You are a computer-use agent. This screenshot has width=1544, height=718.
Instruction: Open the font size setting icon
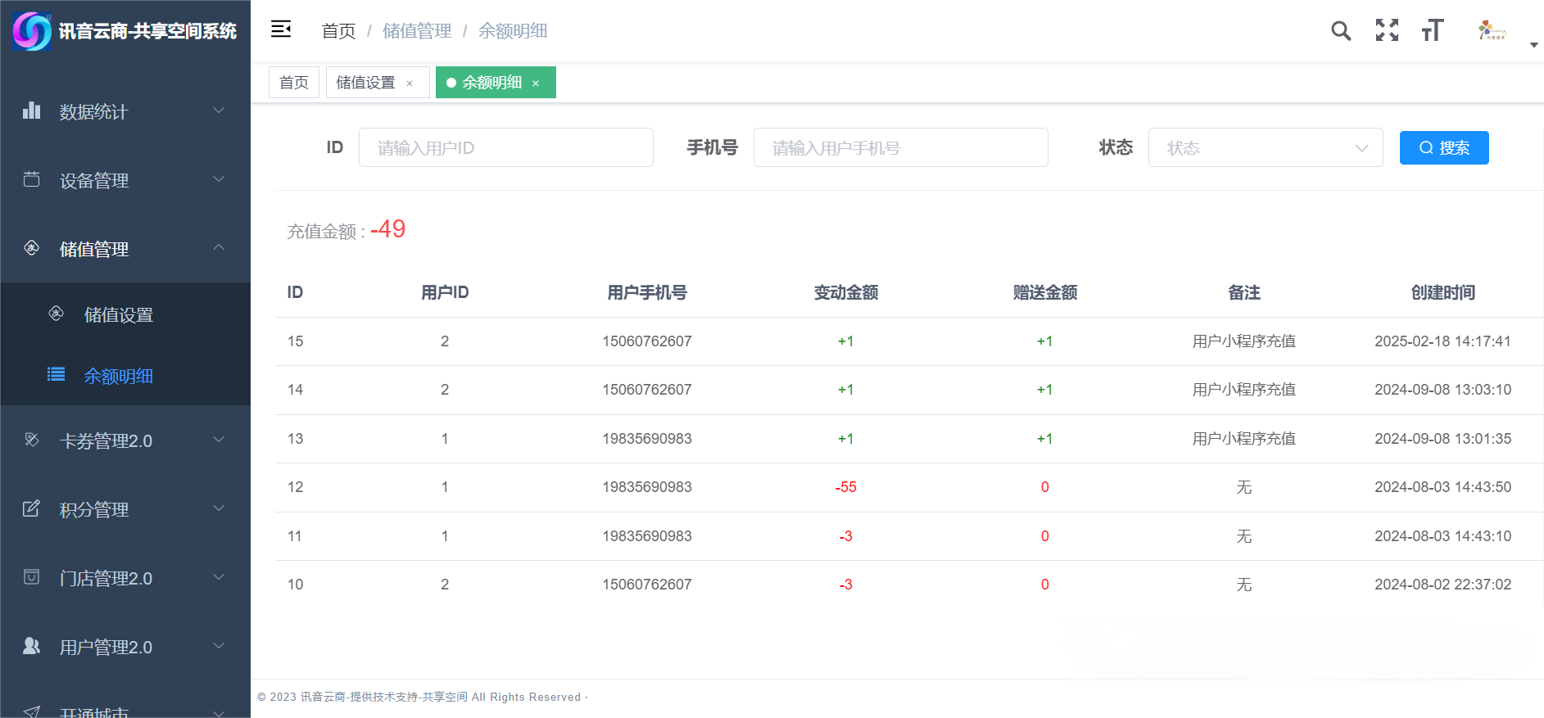click(x=1433, y=30)
